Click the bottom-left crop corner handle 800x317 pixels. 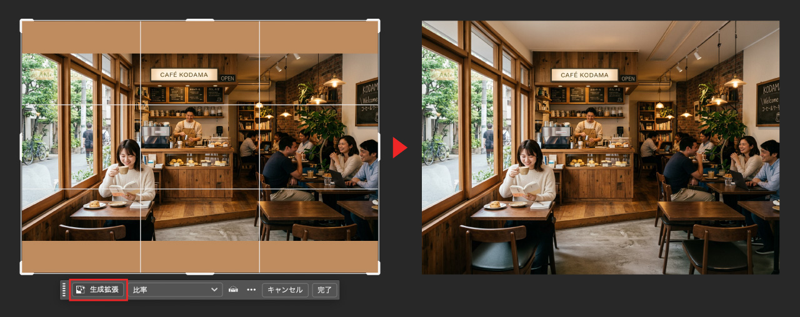22,271
